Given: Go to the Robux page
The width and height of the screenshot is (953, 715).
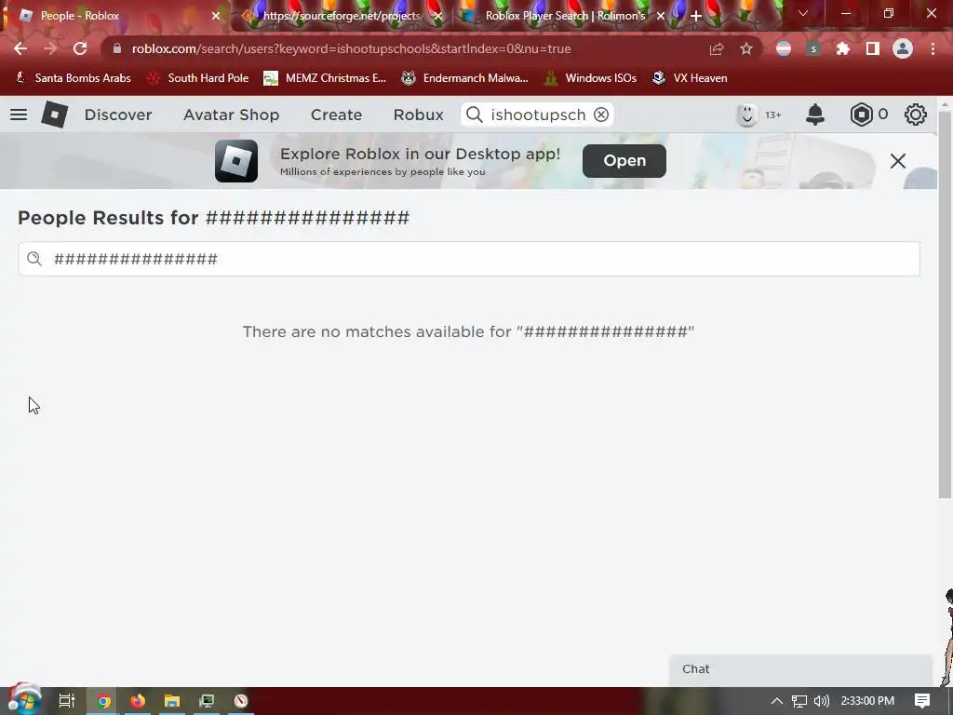Looking at the screenshot, I should [x=418, y=115].
